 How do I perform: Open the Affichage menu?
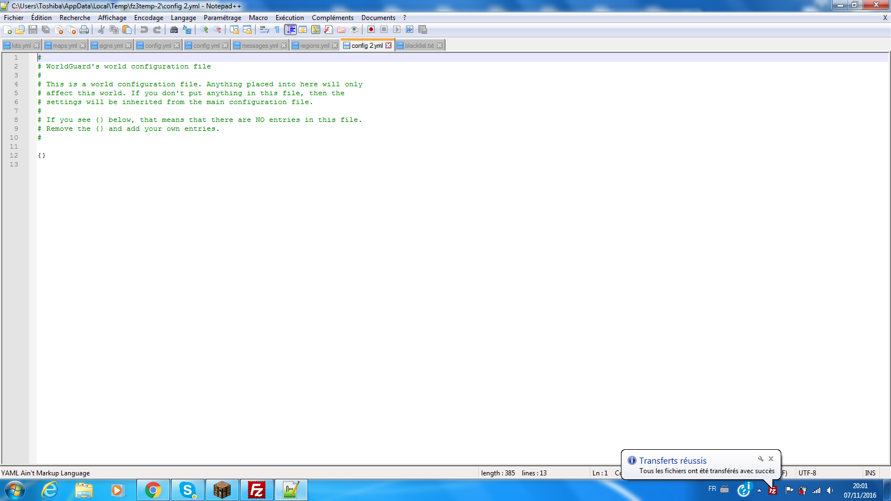click(112, 18)
